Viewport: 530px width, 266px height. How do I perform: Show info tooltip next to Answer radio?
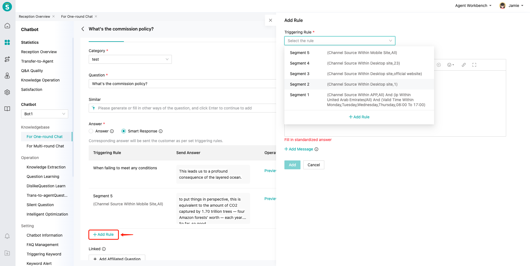[112, 131]
